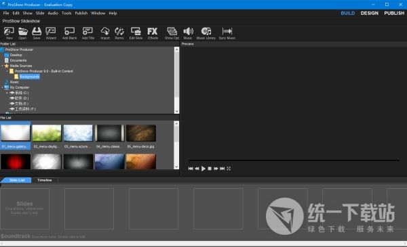Select the 软件 (D:) drive
Screen dimensions: 407x247
22,98
